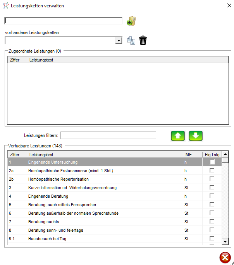
Task: Tick Eig.Lstg. checkbox for Beratung außerhalb der normalen Sprechstunde
Action: (x=212, y=213)
